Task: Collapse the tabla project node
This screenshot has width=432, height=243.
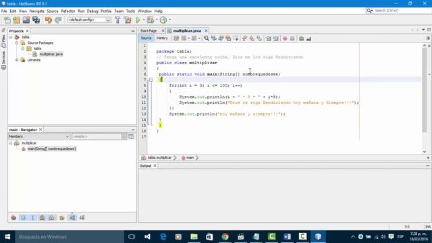Action: point(11,37)
